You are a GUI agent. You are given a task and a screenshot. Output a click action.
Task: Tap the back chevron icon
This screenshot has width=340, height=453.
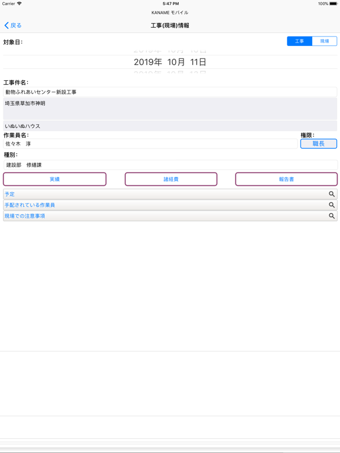(6, 25)
